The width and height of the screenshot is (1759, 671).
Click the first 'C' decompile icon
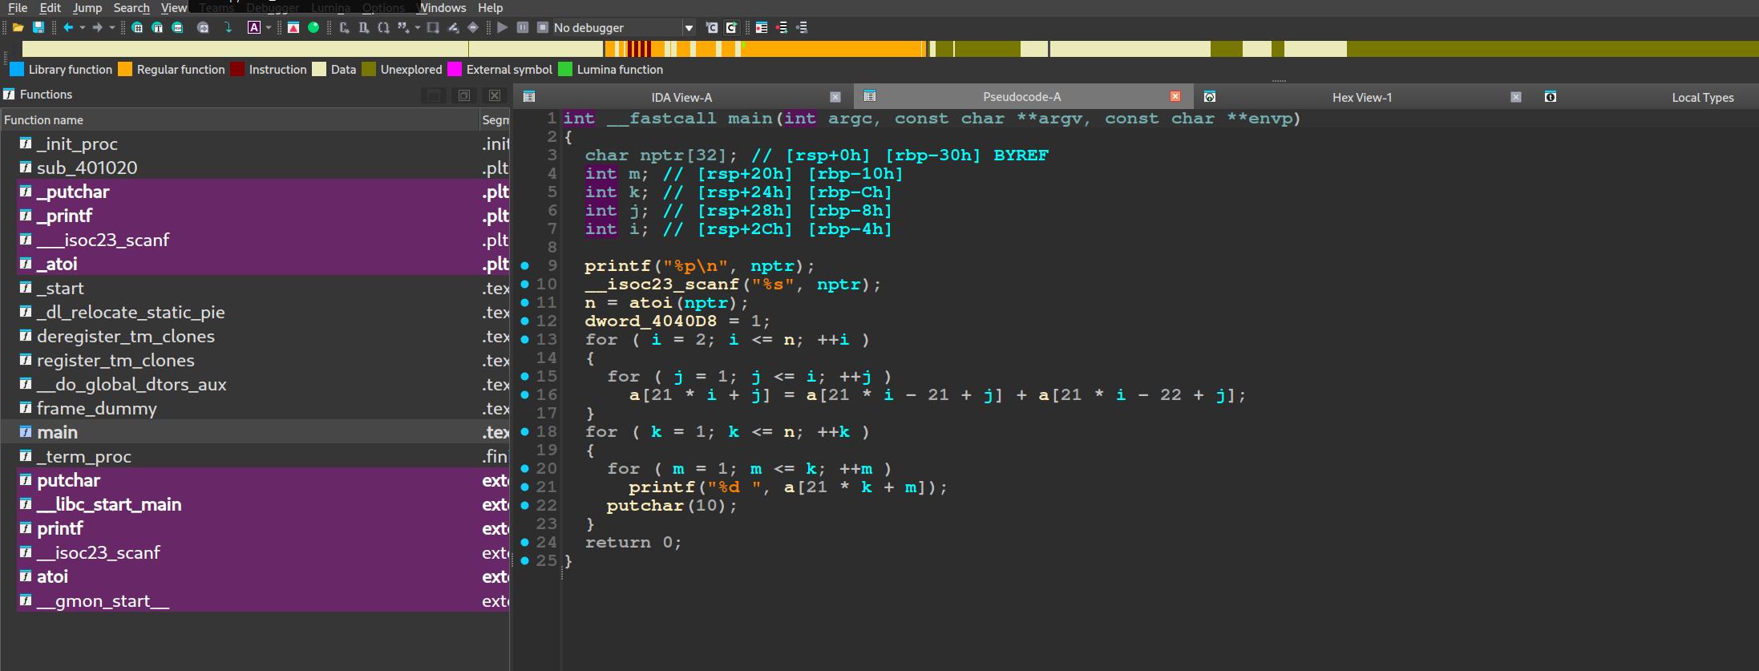[711, 27]
